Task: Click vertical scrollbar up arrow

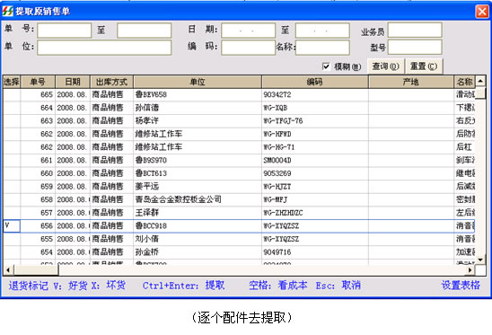Action: coord(480,82)
